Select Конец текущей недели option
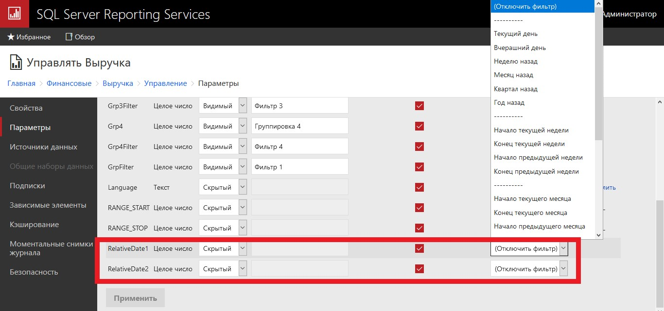Screen dimensions: 664x311 [x=542, y=144]
